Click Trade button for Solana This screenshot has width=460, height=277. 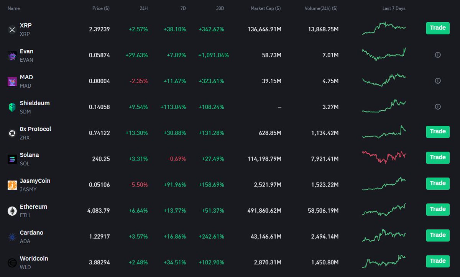click(x=438, y=157)
